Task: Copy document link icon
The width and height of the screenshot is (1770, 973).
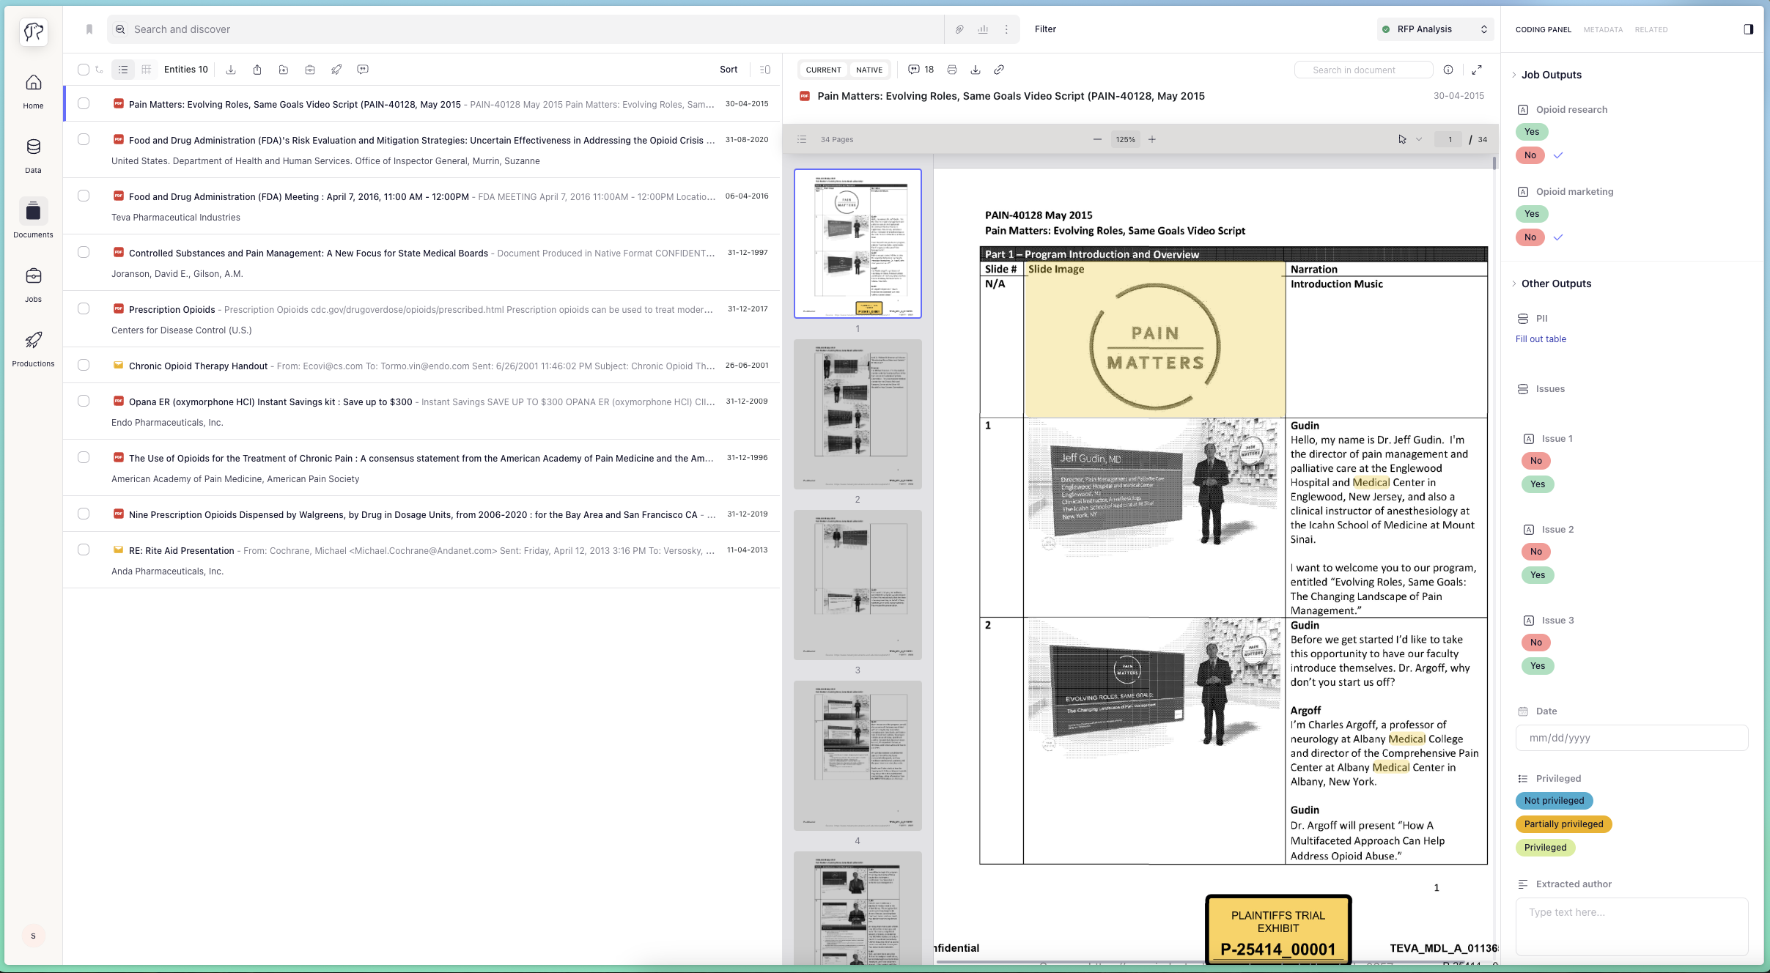Action: coord(998,70)
